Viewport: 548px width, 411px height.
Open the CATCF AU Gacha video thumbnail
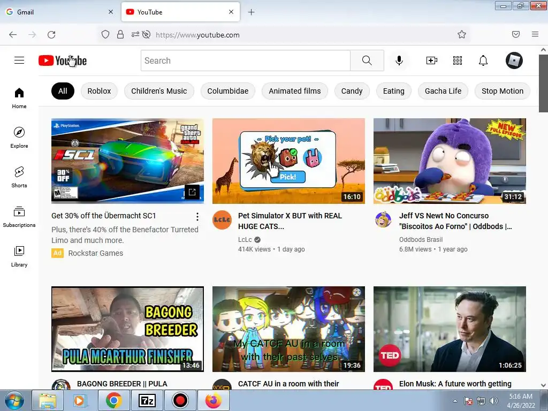click(288, 329)
